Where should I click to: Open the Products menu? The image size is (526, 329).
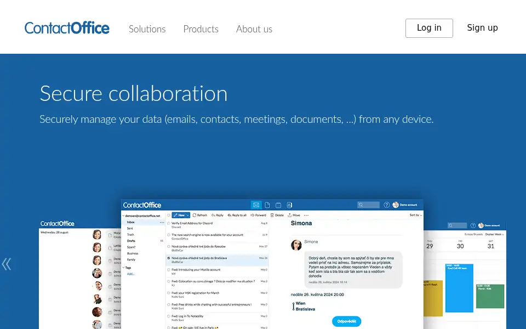point(201,29)
